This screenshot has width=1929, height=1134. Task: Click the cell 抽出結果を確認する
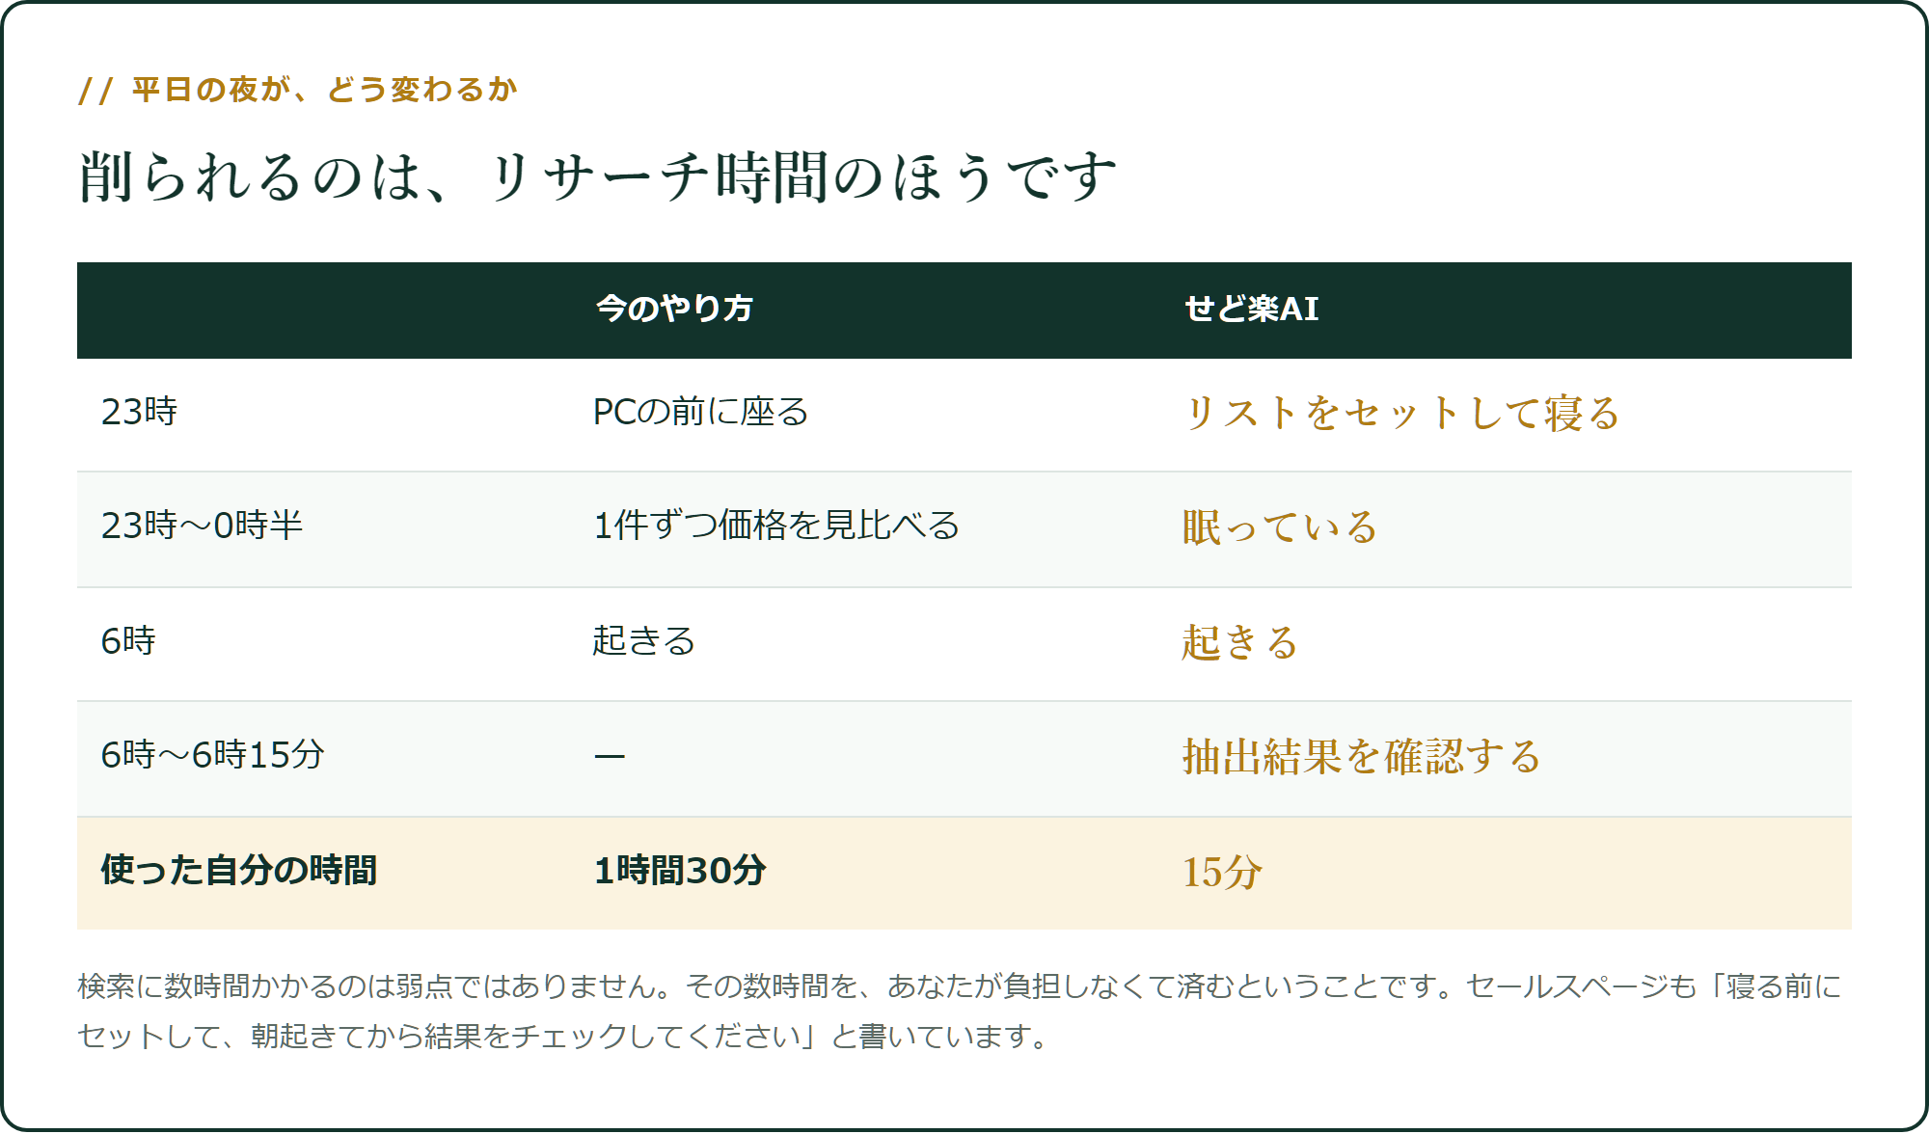click(1361, 756)
